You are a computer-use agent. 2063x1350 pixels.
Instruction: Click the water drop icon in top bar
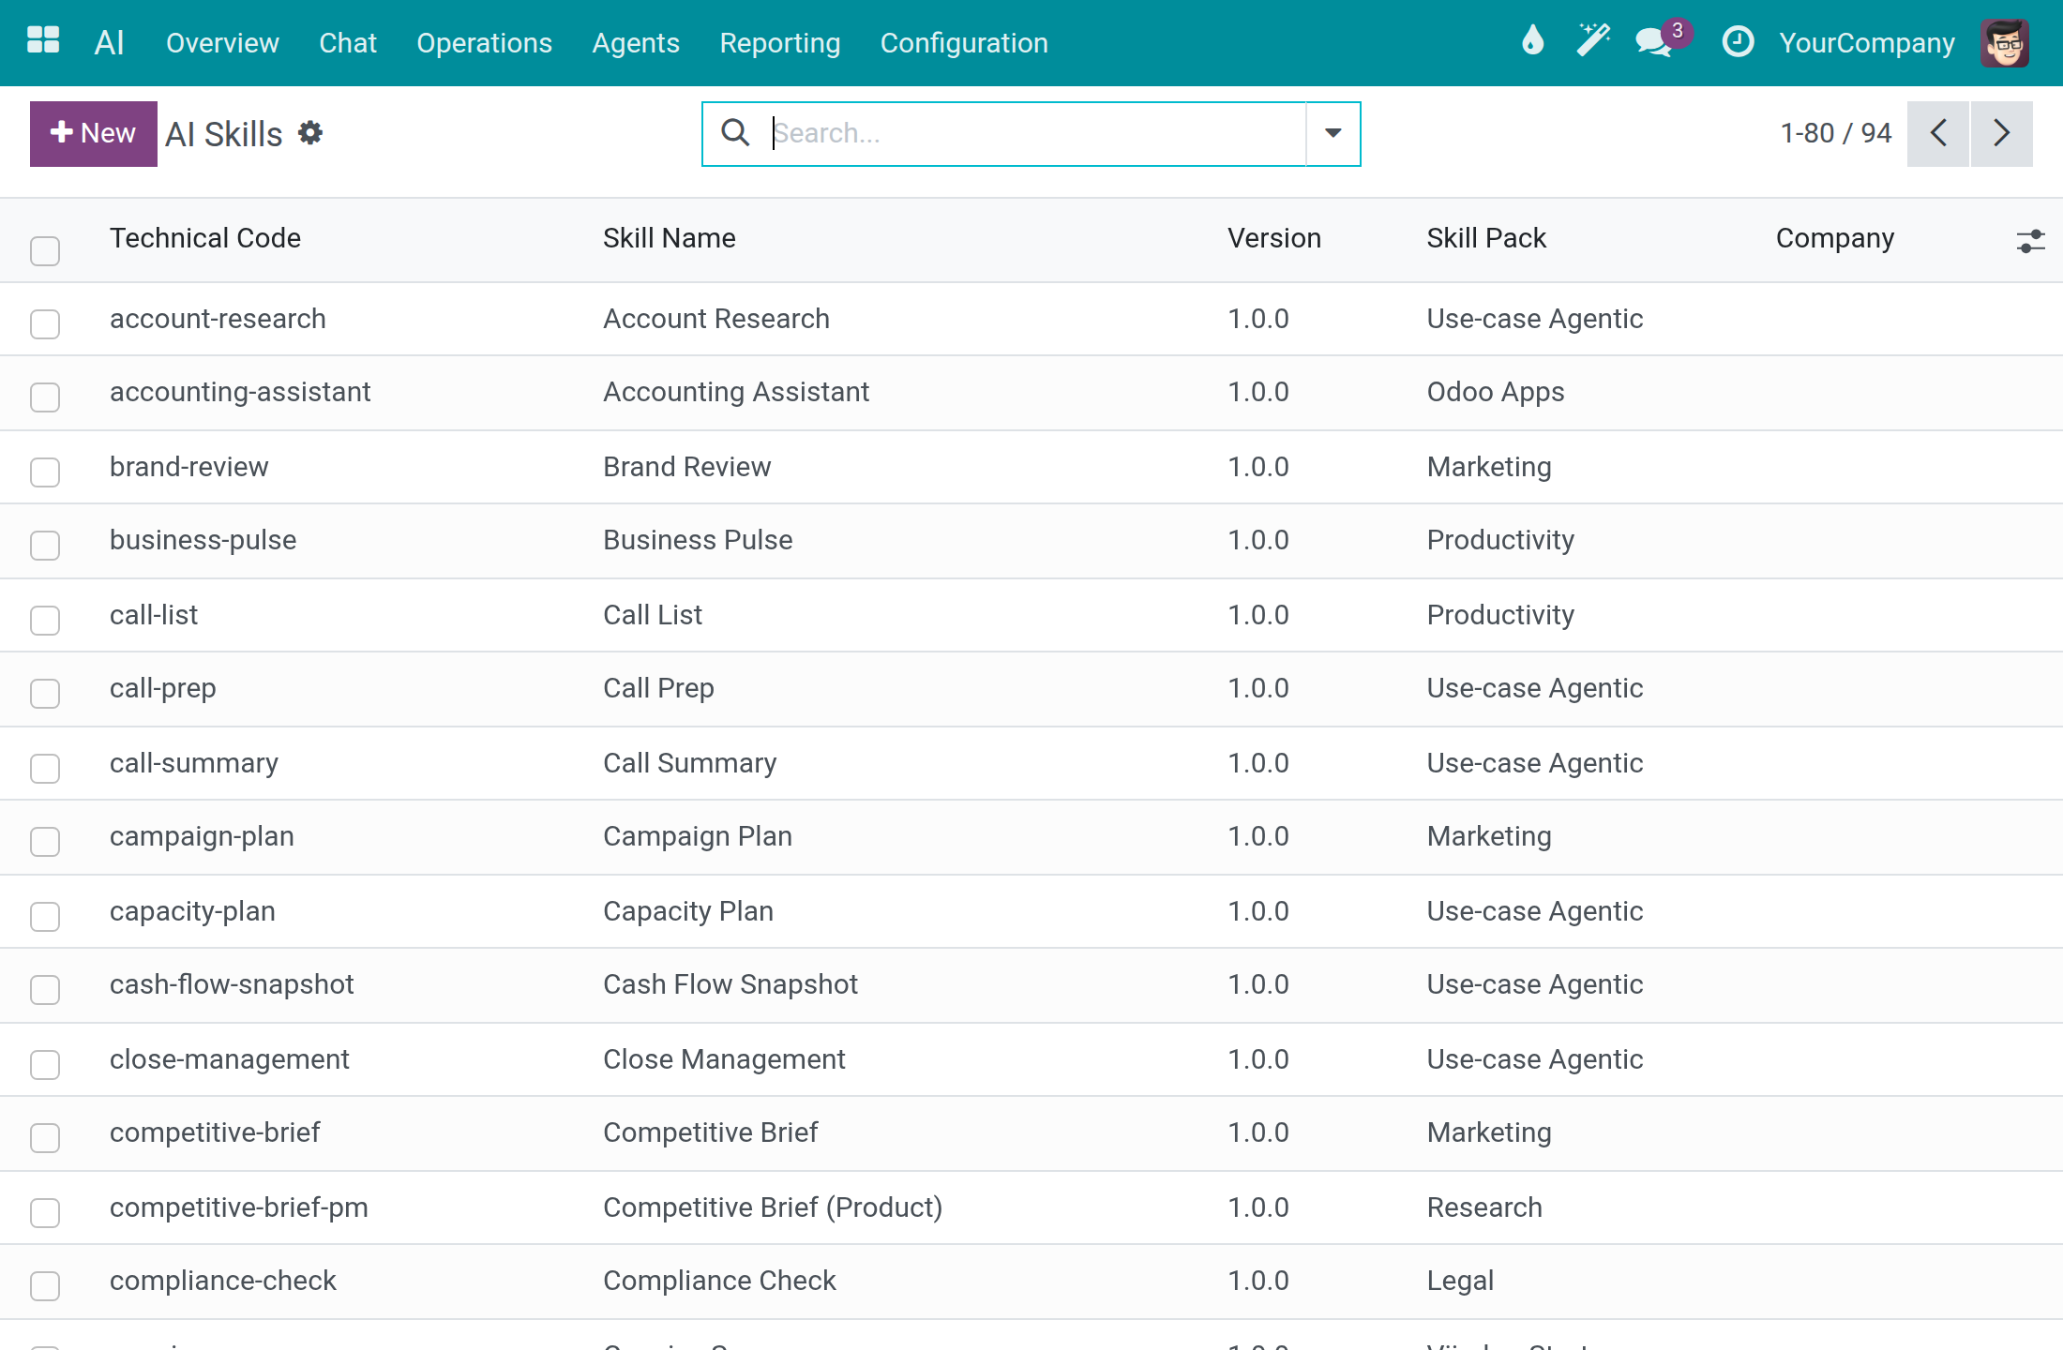tap(1532, 41)
